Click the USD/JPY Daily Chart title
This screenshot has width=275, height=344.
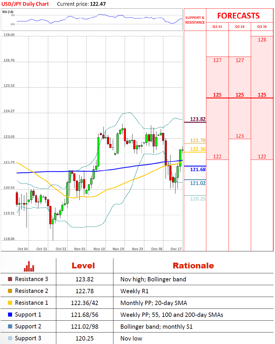25,4
